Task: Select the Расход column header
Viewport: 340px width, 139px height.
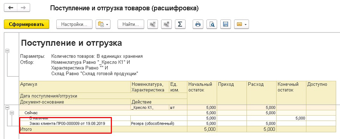Action: (x=261, y=93)
